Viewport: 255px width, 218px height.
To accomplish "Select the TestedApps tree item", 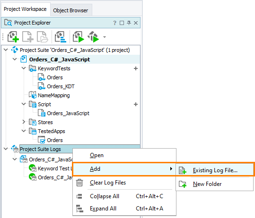I will tap(52, 131).
